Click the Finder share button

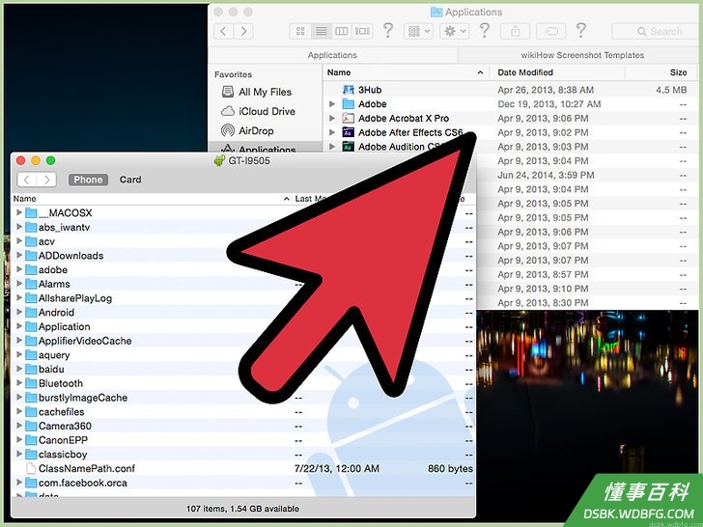pyautogui.click(x=516, y=31)
